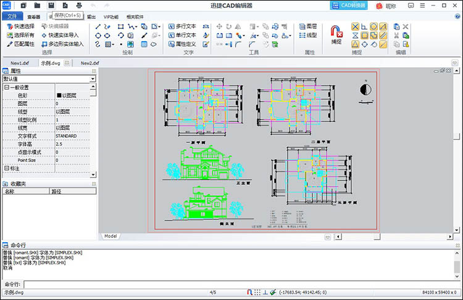Viewport: 463px width, 300px height.
Task: Select the Rectangle drawing tool
Action: coord(120,27)
